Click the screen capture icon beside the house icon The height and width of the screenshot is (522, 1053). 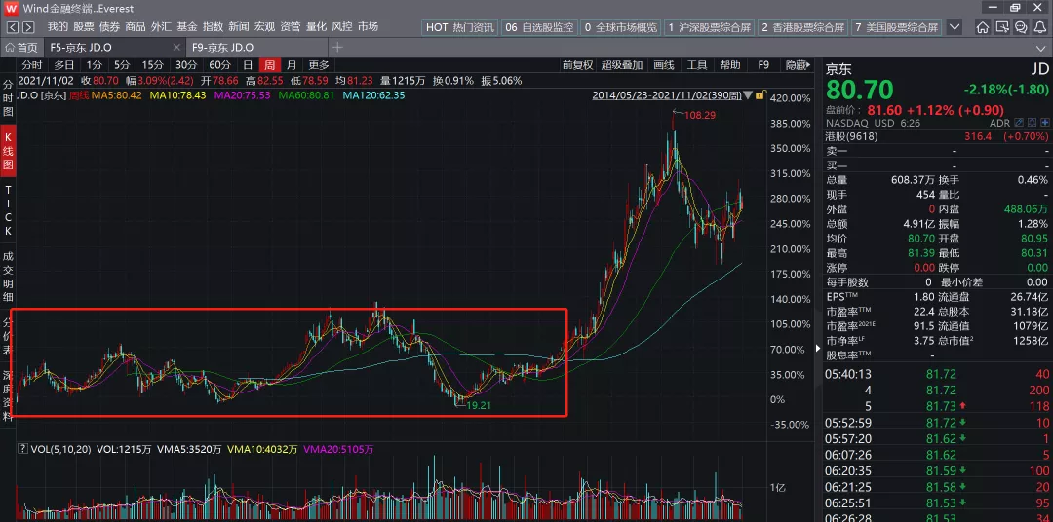[x=1001, y=27]
